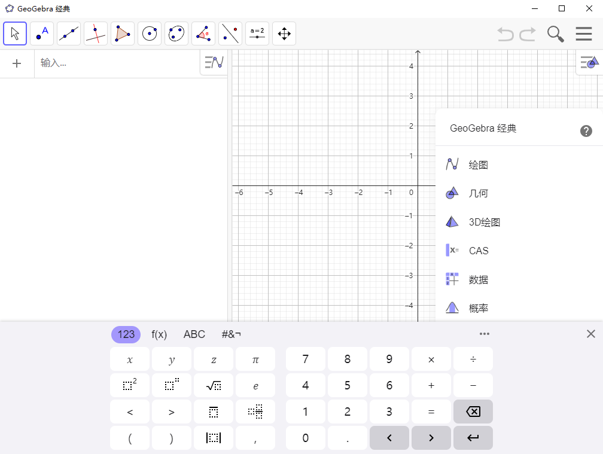Open the search panel

555,33
